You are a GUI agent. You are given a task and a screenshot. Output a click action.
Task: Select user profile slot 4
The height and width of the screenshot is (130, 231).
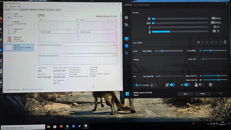(x=216, y=42)
